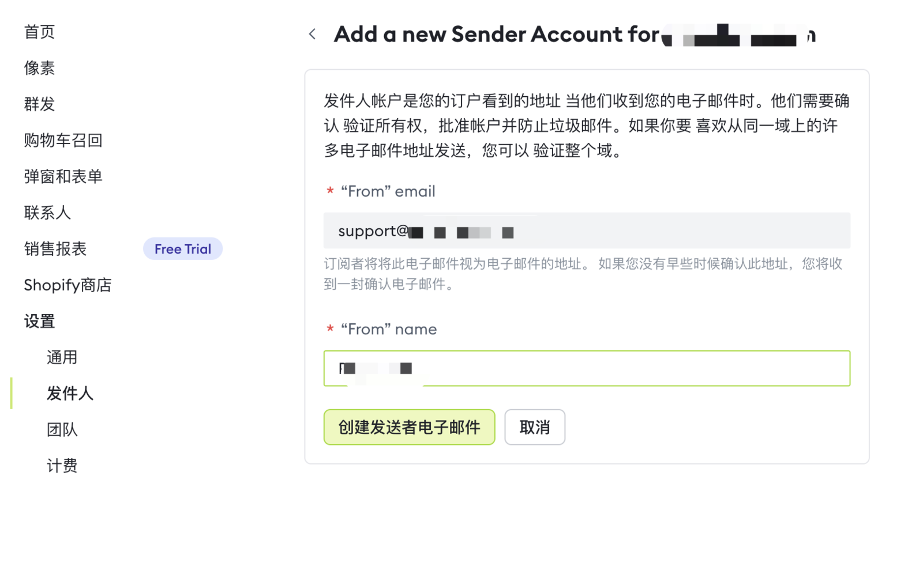Click into the "From" name field
Image resolution: width=923 pixels, height=574 pixels.
click(586, 369)
